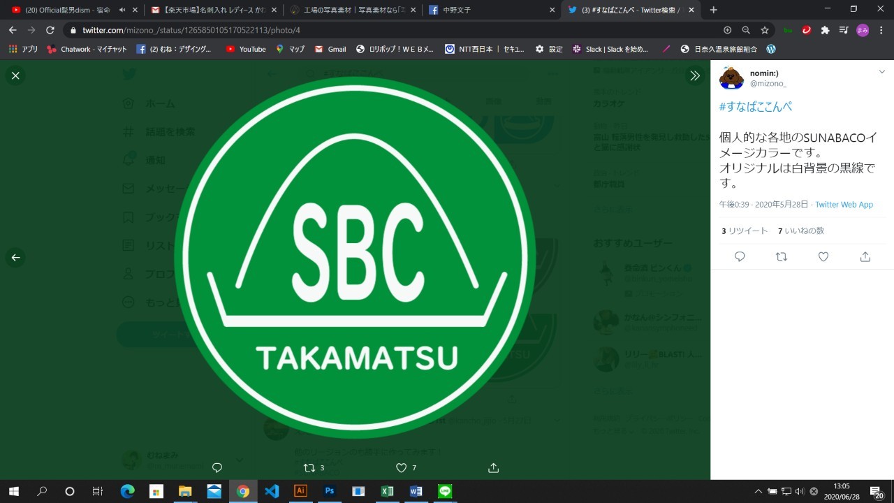
Task: Click the retweet icon in the sidebar
Action: click(782, 257)
